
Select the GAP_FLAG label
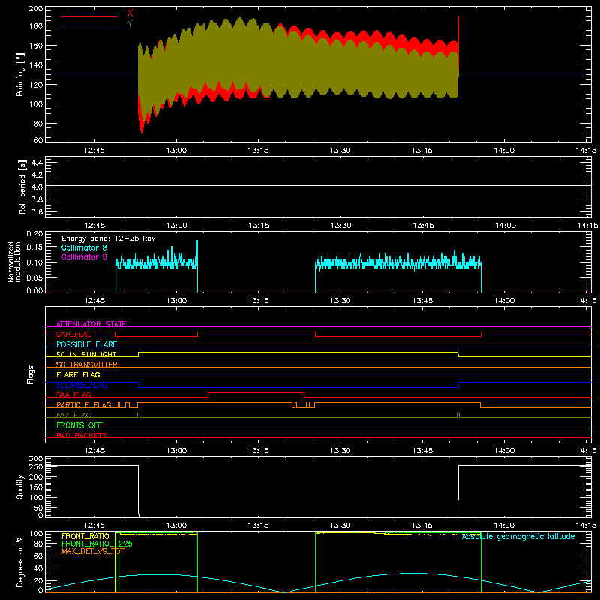coord(73,334)
